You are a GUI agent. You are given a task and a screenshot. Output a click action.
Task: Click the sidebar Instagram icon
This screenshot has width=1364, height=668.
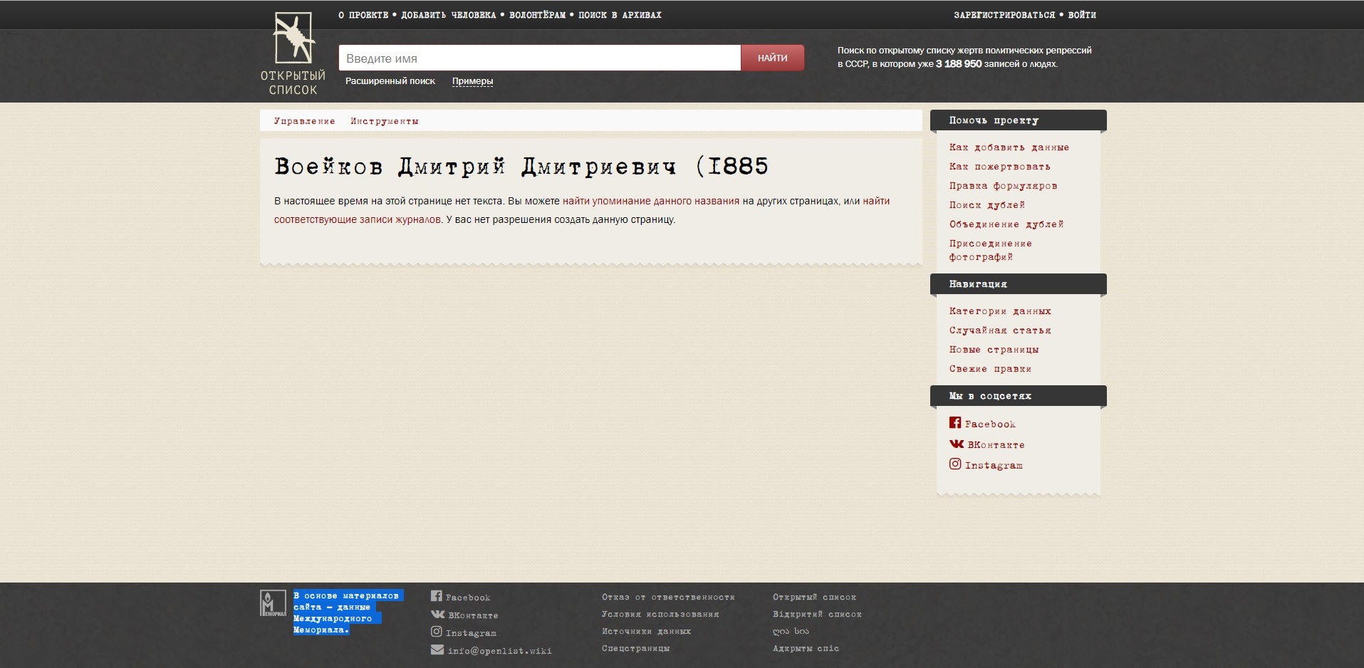[x=955, y=464]
